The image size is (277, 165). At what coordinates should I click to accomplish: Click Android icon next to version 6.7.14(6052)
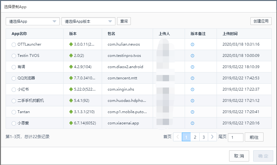(71, 123)
